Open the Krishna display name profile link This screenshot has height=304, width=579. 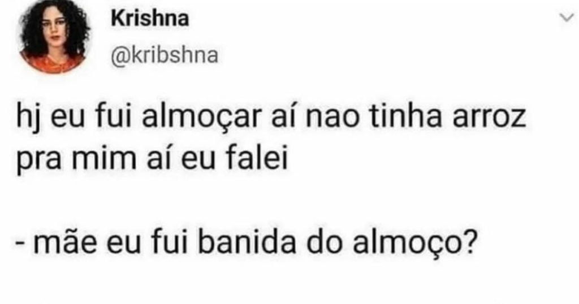149,19
